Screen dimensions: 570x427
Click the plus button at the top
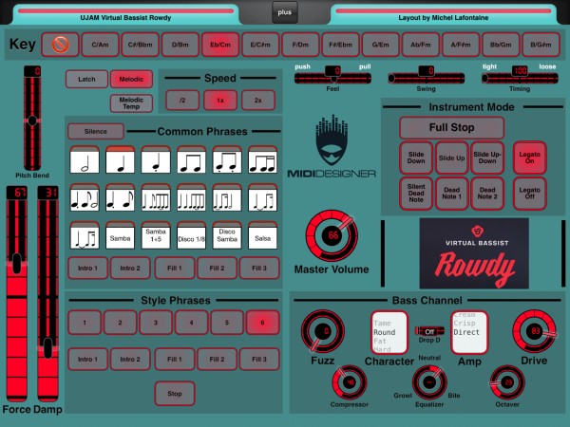285,12
